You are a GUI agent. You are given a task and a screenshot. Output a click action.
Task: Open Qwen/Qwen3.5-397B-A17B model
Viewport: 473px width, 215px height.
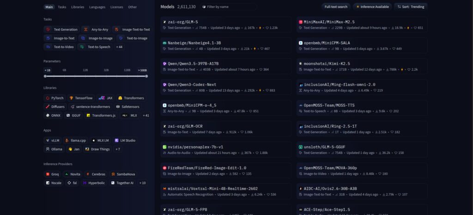click(226, 66)
